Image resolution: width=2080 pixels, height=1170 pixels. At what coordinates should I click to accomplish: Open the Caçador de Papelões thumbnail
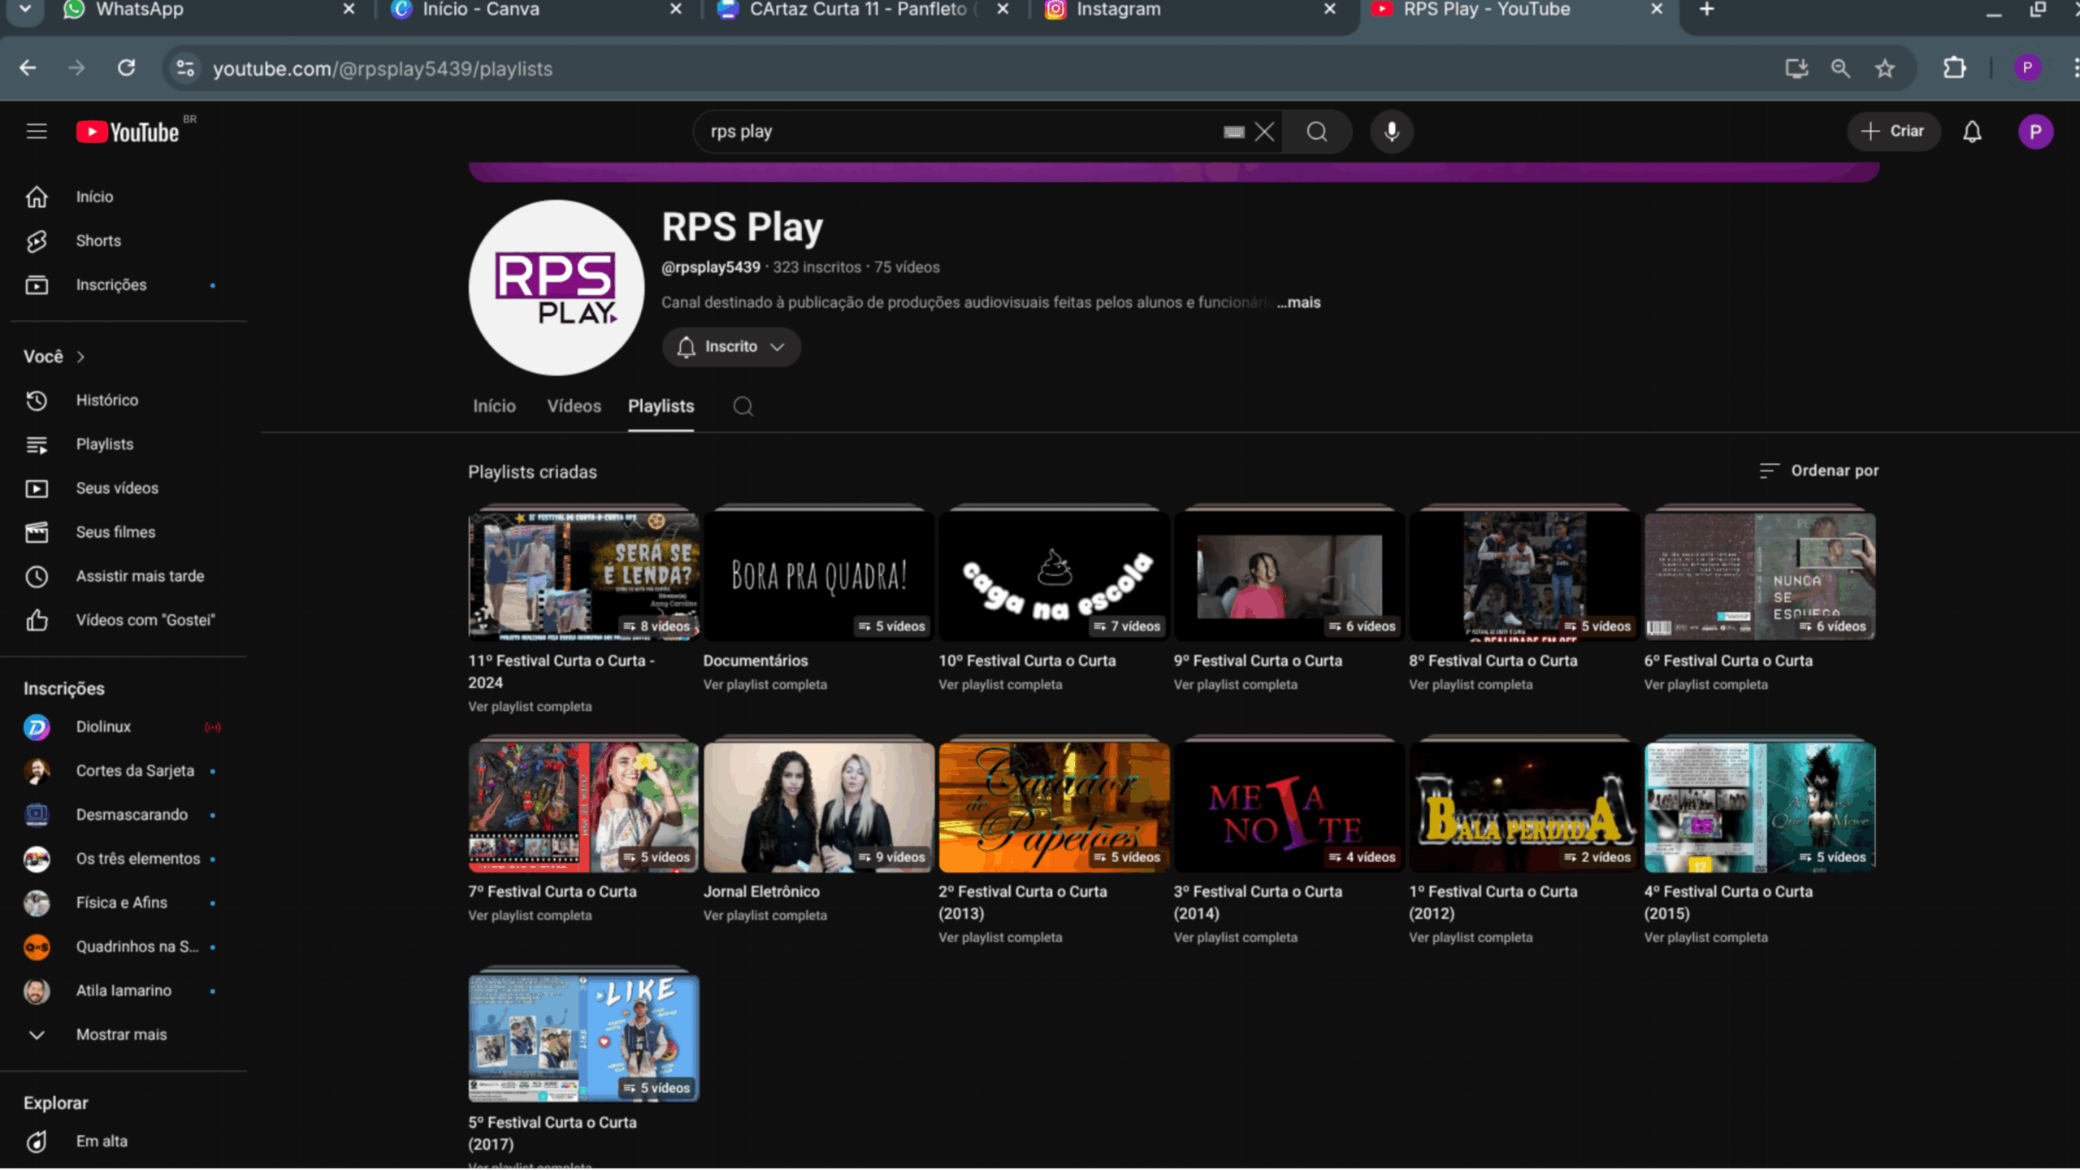[x=1054, y=807]
